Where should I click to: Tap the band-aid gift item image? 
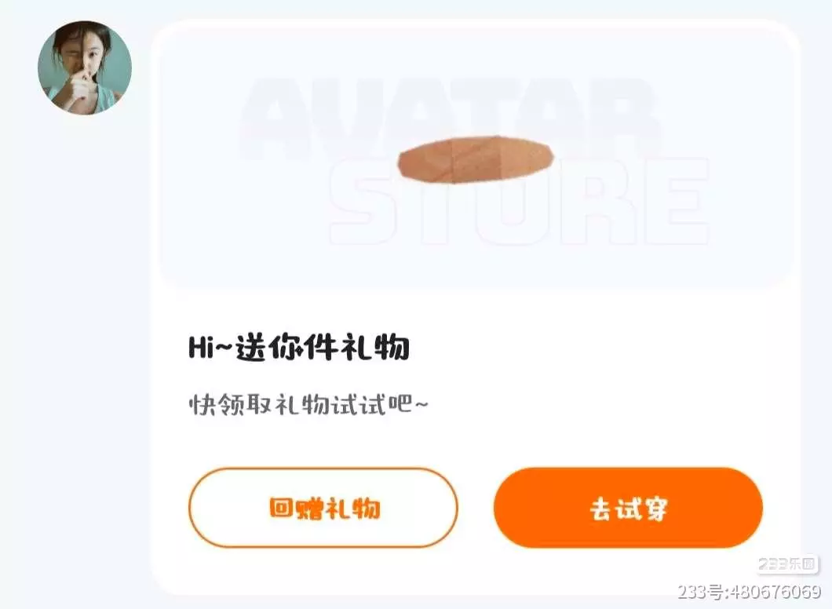[476, 159]
